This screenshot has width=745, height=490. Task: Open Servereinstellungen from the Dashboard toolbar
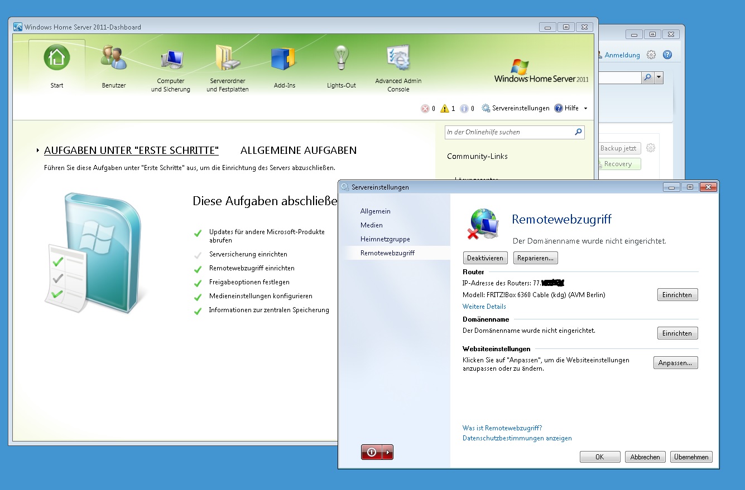pos(516,108)
